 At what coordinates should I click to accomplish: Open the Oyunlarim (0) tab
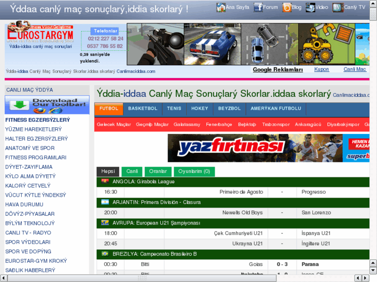click(194, 171)
